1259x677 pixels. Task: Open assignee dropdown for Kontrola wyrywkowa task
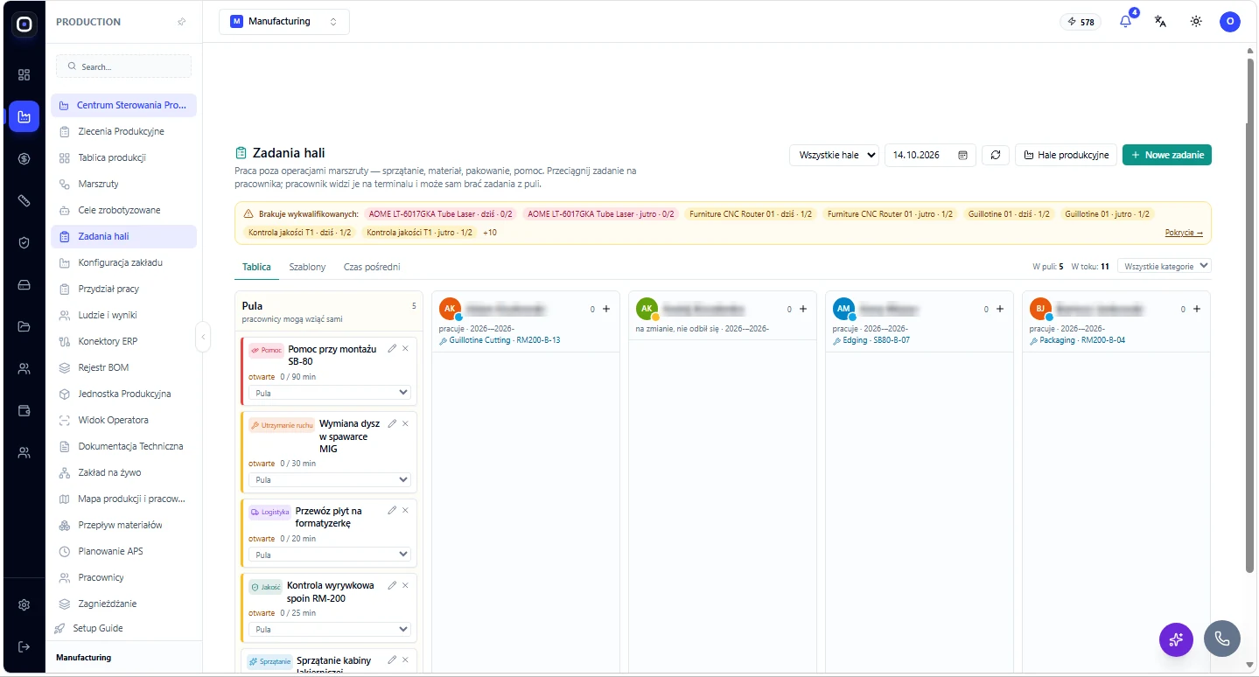pos(330,629)
